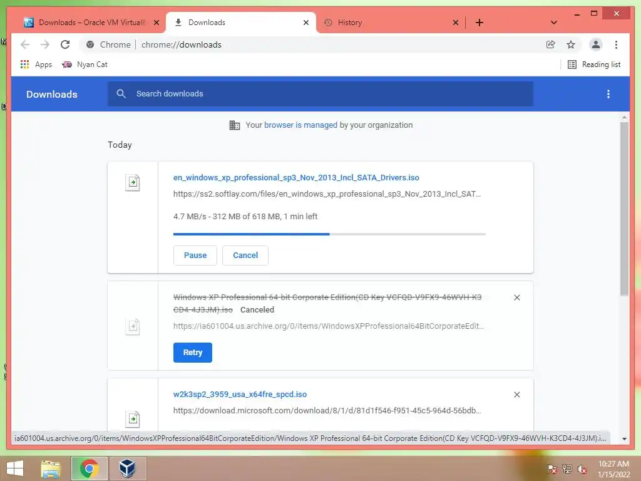Open en_windows_xp_professional_sp3 iso file link
This screenshot has height=481, width=641.
point(296,177)
